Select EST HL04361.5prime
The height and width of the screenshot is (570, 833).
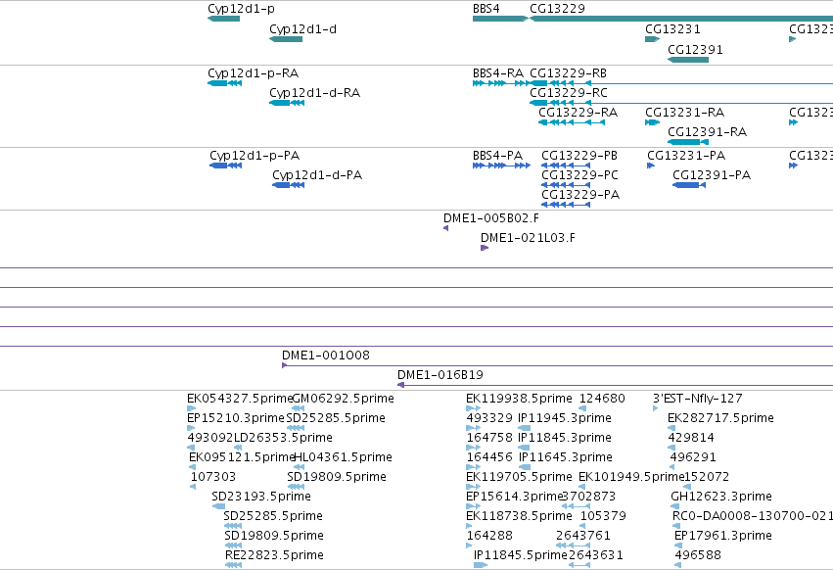[x=300, y=467]
